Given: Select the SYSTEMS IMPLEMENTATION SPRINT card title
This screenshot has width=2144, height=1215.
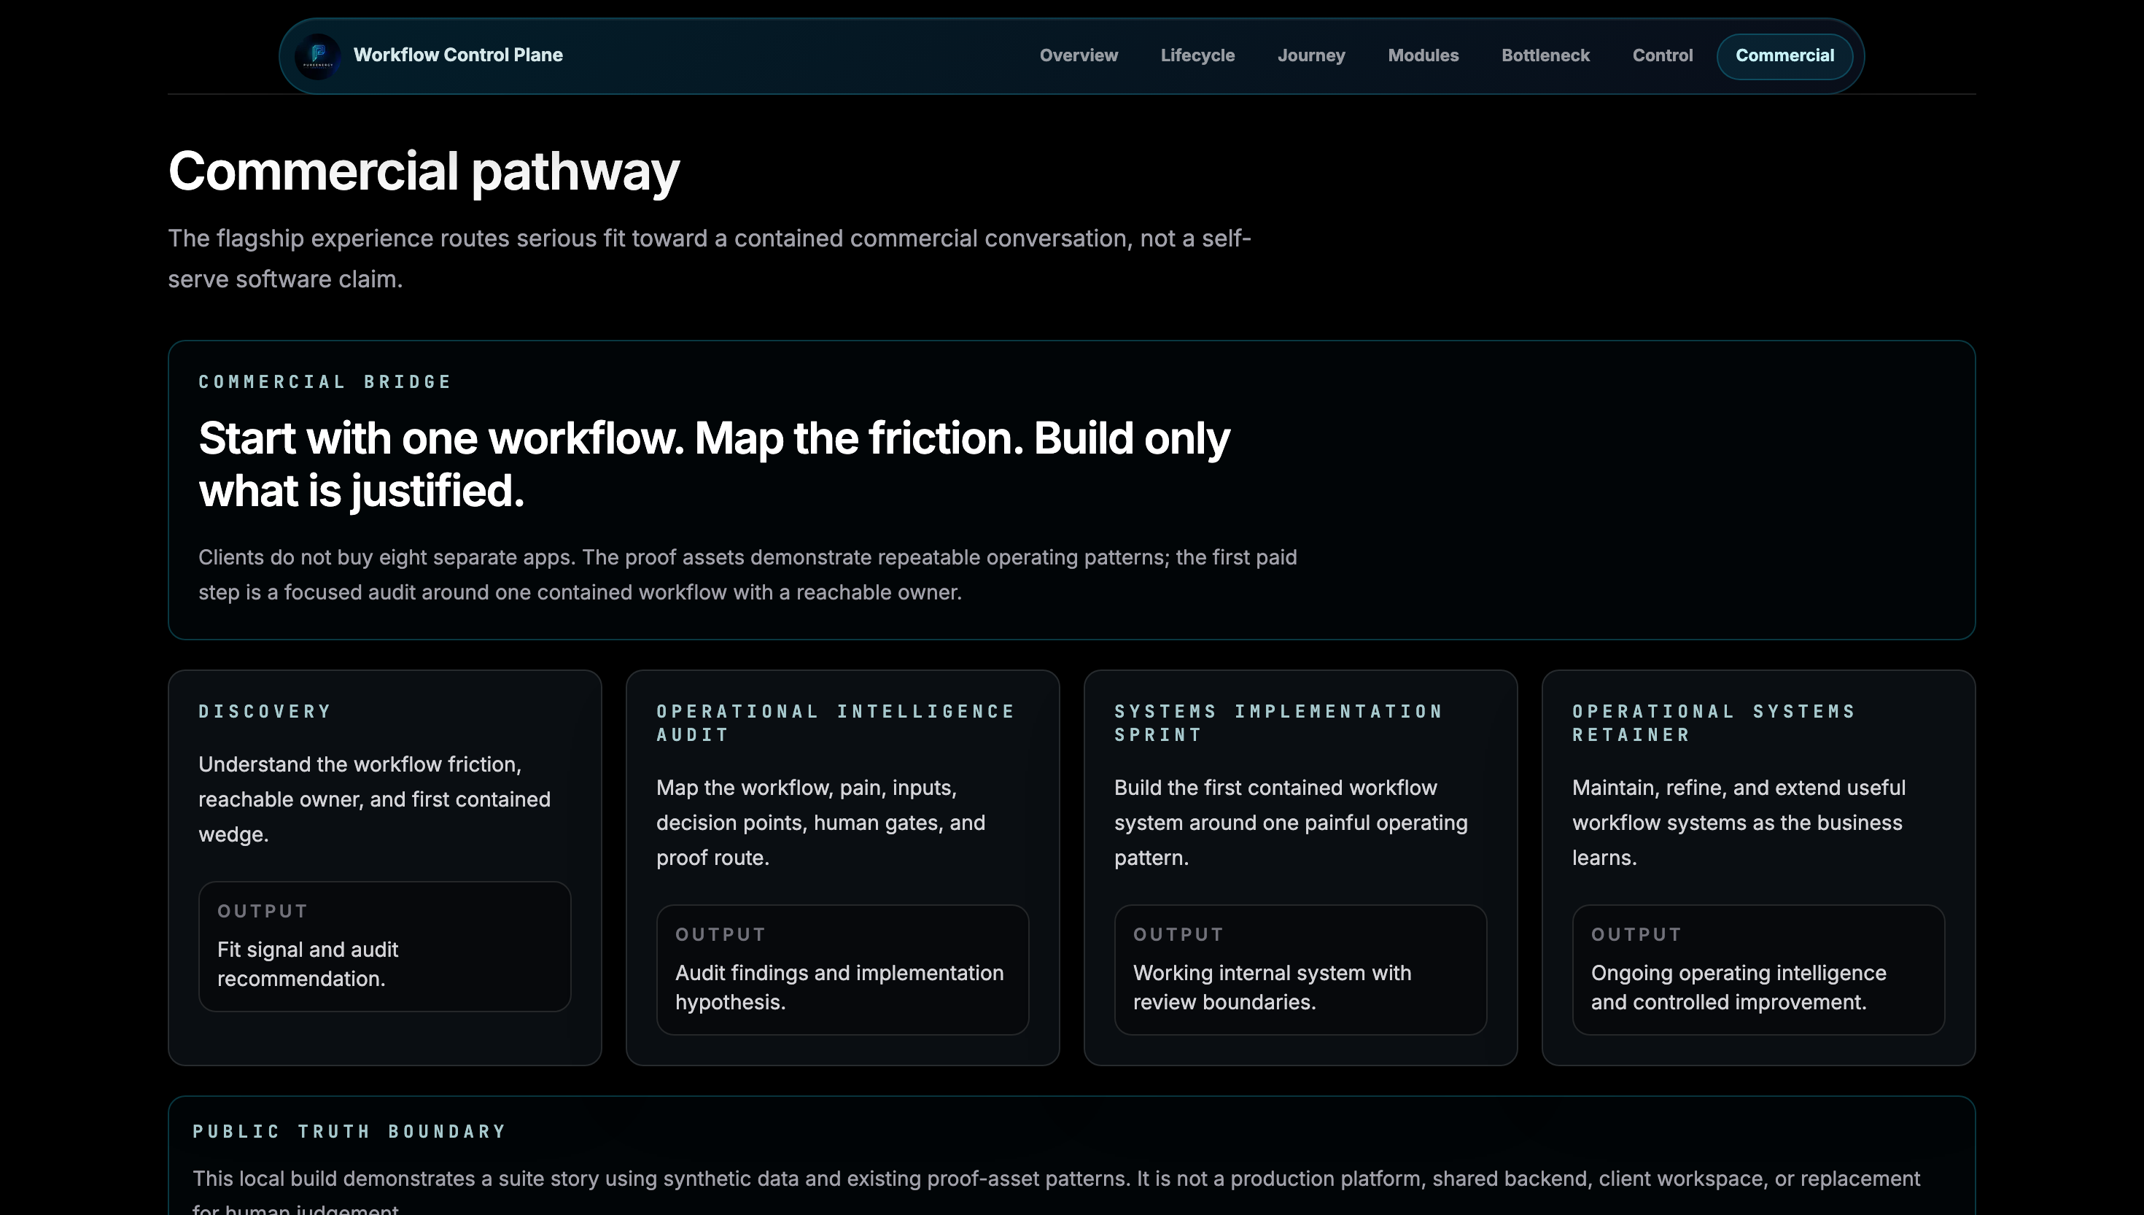Looking at the screenshot, I should coord(1278,723).
